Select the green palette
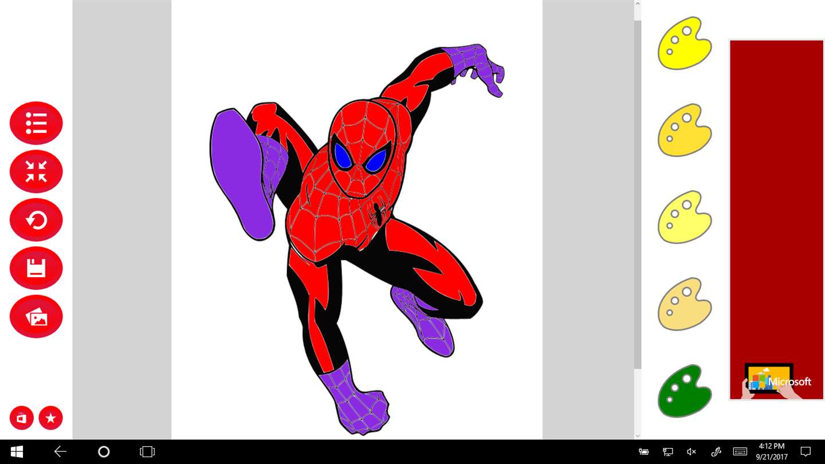Image resolution: width=825 pixels, height=464 pixels. click(x=685, y=391)
